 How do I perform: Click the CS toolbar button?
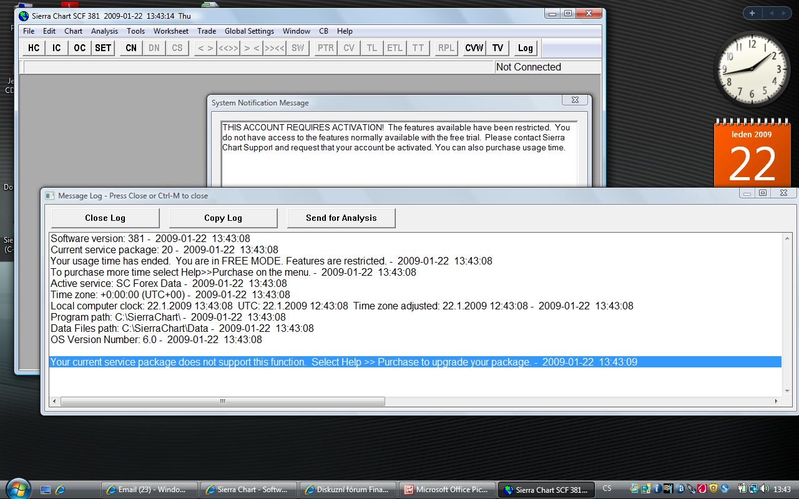pos(177,48)
